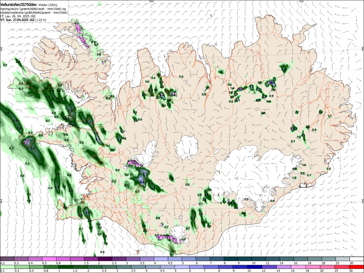Viewport: 364px width, 273px height.
Task: Click the 8.6 precipitation value on the map
Action: click(x=292, y=129)
